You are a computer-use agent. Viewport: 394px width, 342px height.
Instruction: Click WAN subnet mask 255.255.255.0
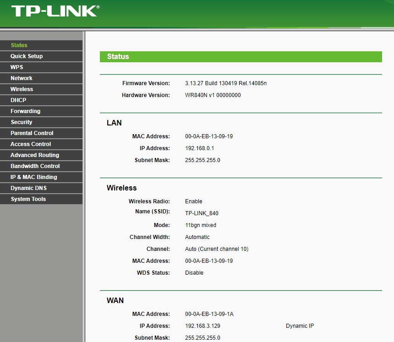[202, 338]
